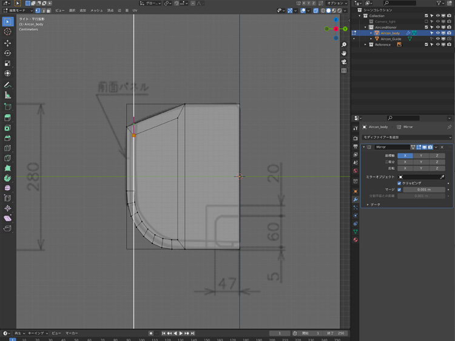
Task: Open the Mesh (メッシュ) menu
Action: pyautogui.click(x=96, y=10)
